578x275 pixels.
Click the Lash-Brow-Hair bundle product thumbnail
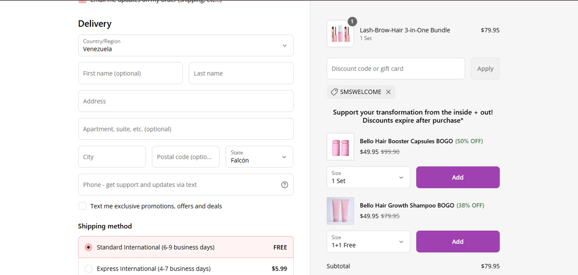(340, 34)
